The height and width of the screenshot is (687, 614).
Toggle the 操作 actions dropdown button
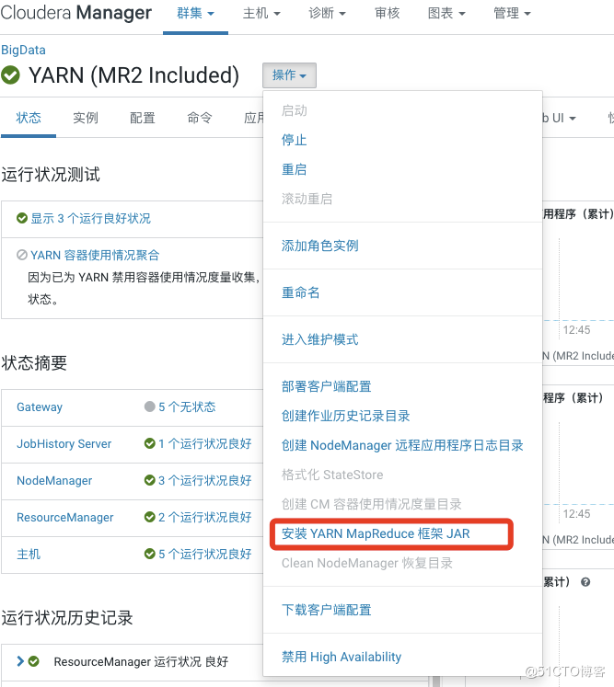[289, 75]
